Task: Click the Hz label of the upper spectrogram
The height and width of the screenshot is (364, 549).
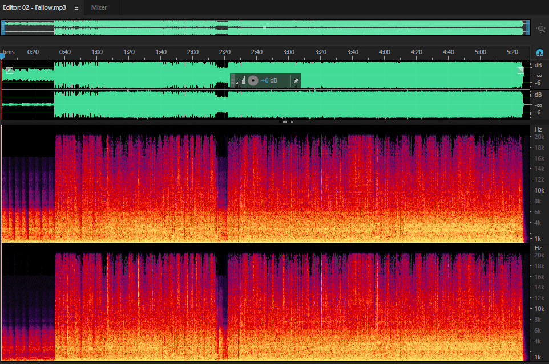Action: pyautogui.click(x=538, y=129)
